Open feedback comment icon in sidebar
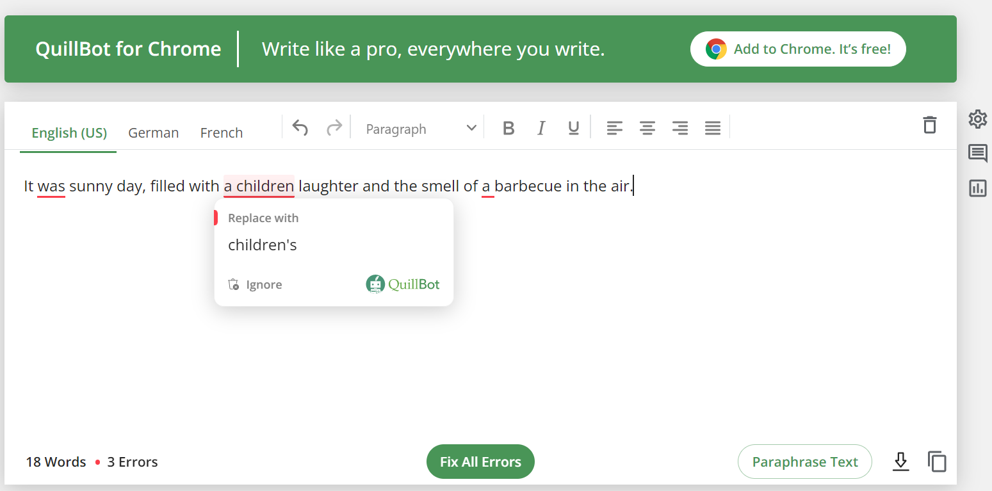The image size is (992, 491). point(978,154)
